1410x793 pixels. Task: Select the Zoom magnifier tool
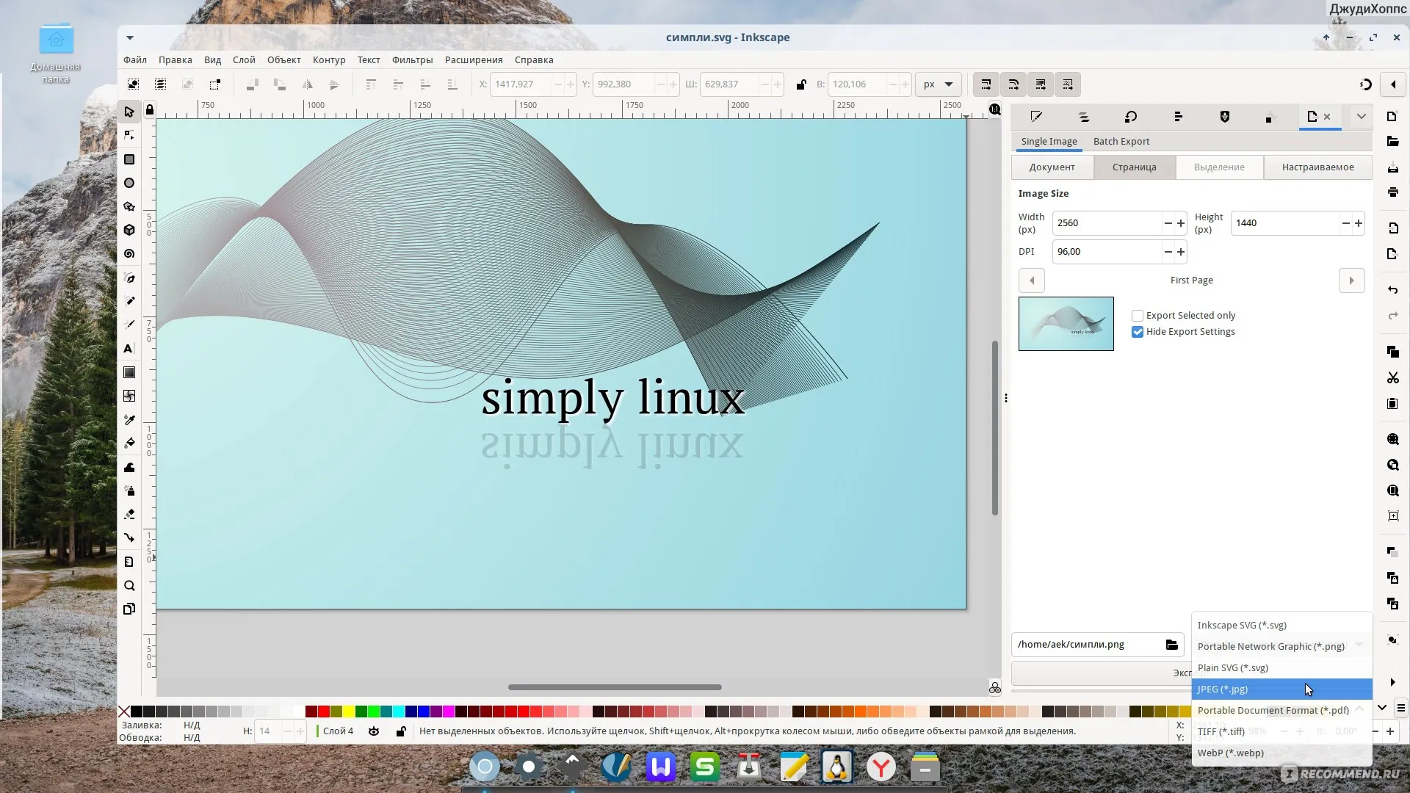[129, 585]
